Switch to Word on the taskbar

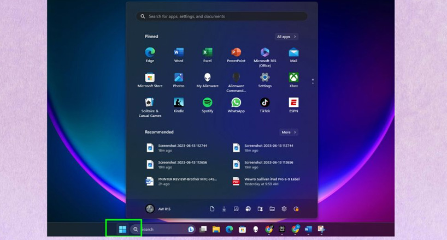point(308,229)
